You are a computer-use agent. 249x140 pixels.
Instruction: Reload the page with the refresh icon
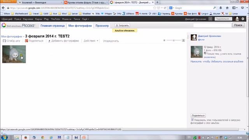[165, 8]
